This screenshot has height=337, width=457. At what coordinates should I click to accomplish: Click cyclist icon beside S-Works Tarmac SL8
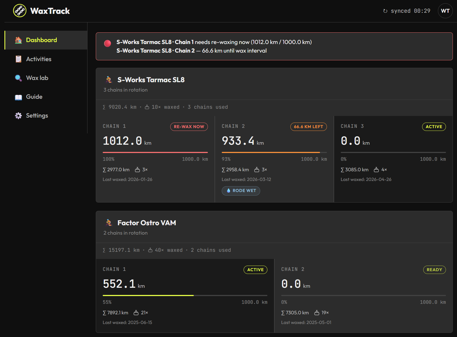click(x=109, y=80)
